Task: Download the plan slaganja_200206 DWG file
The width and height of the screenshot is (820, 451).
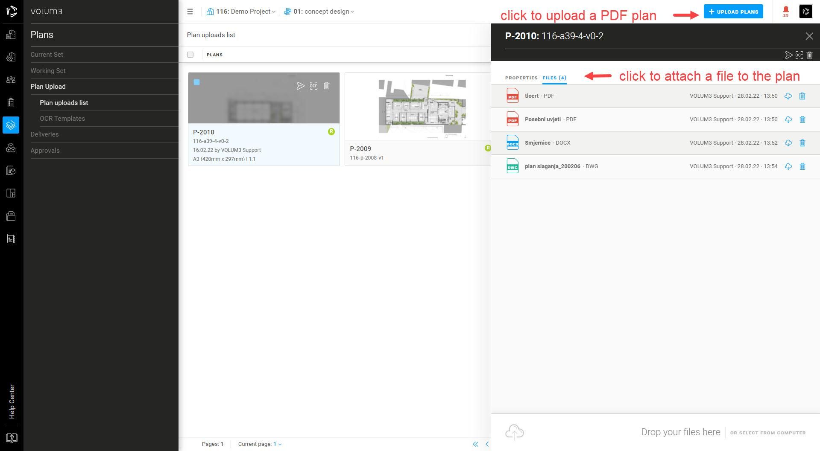Action: click(788, 166)
